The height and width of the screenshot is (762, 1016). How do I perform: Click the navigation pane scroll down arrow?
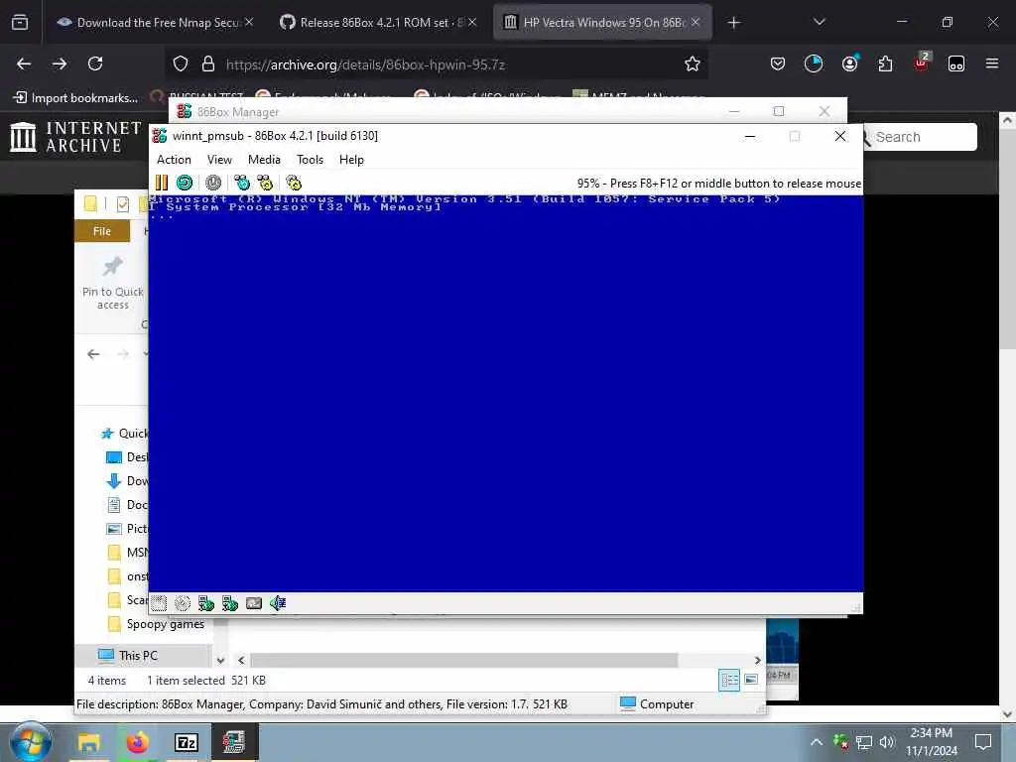[x=220, y=660]
